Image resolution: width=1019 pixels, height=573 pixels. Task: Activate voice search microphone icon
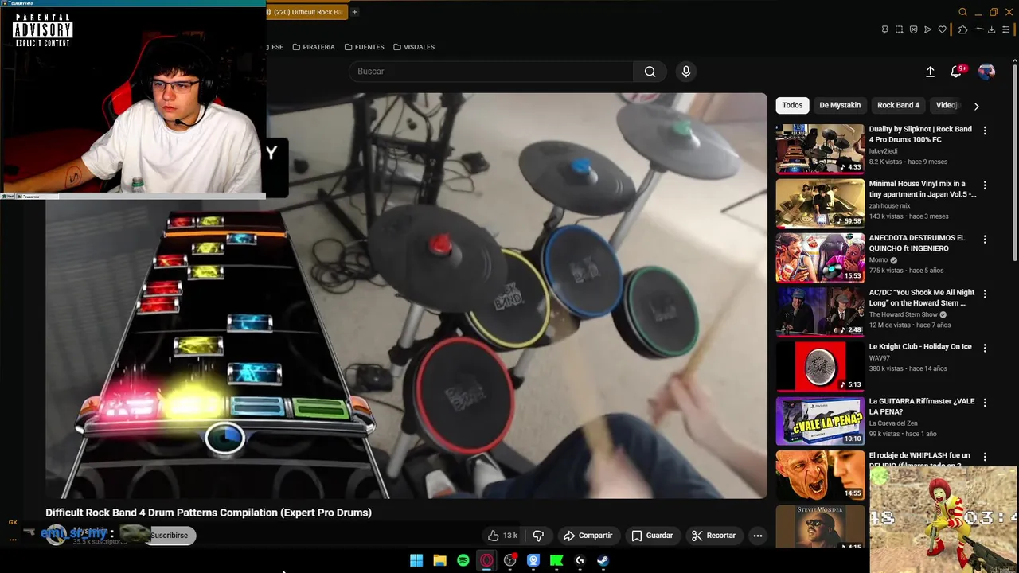point(686,72)
